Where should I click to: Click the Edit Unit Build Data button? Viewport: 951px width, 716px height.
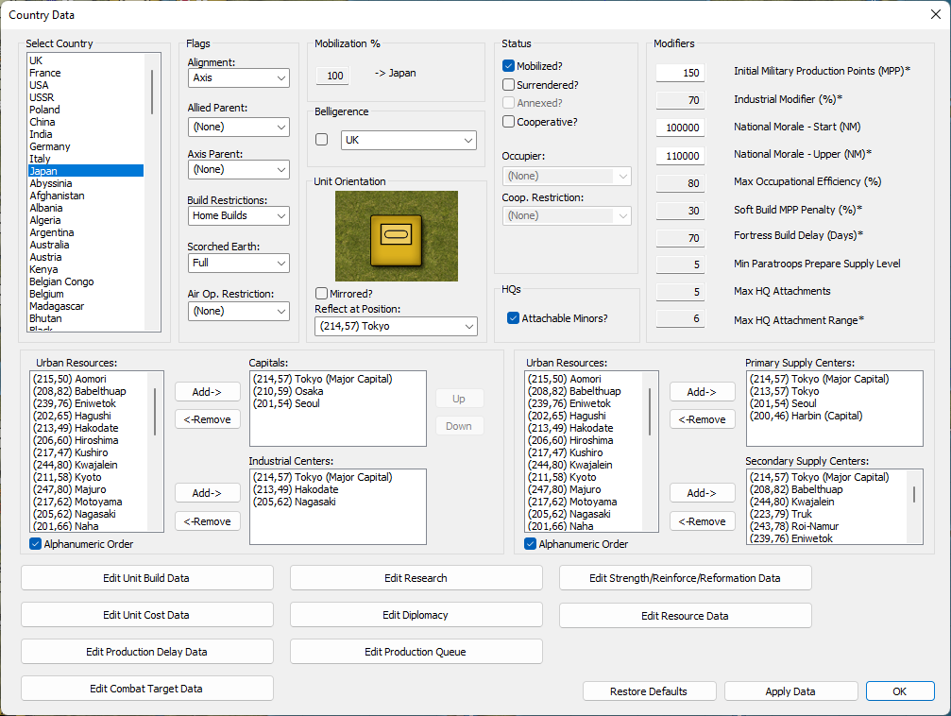146,578
